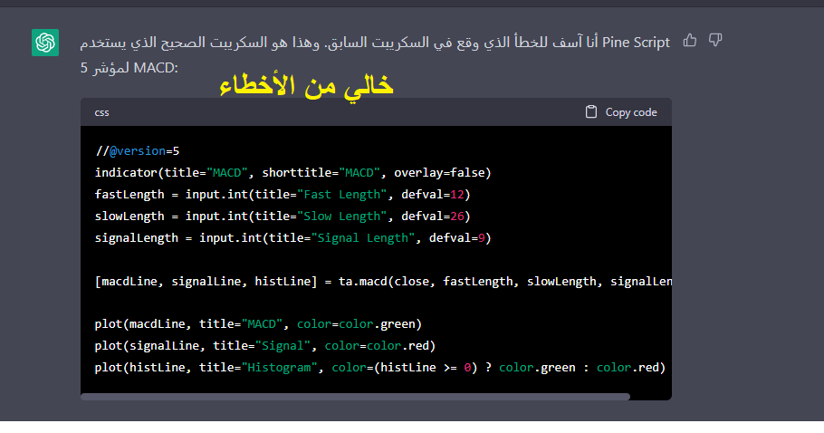The image size is (824, 433).
Task: Click the ChatGPT logo avatar
Action: tap(45, 43)
